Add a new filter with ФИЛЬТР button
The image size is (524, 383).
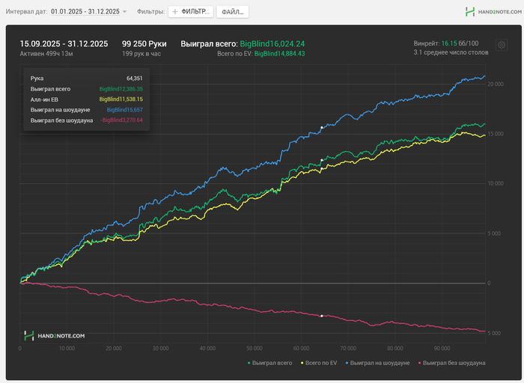pyautogui.click(x=191, y=12)
